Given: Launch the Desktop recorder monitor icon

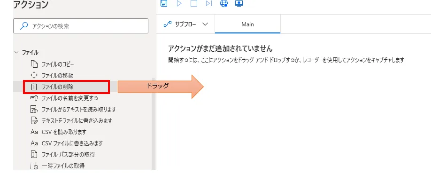Looking at the screenshot, I should coord(239,3).
